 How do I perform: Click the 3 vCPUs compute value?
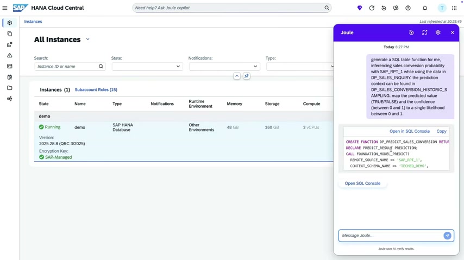point(311,127)
